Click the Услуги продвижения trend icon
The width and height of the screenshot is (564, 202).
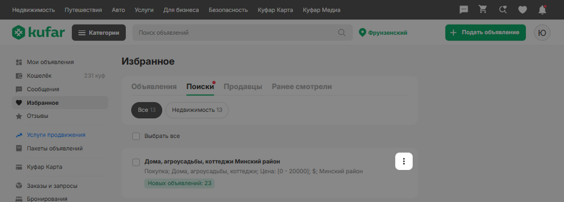[19, 135]
